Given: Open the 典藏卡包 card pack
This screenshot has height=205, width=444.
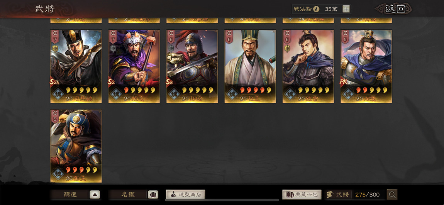Looking at the screenshot, I should pos(302,195).
